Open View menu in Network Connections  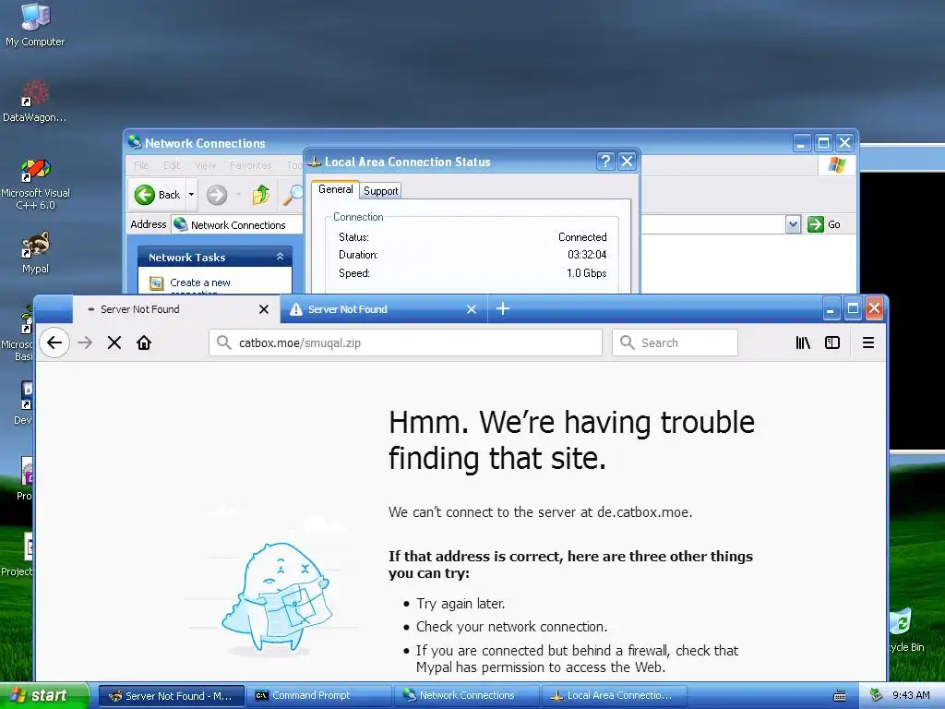click(205, 165)
